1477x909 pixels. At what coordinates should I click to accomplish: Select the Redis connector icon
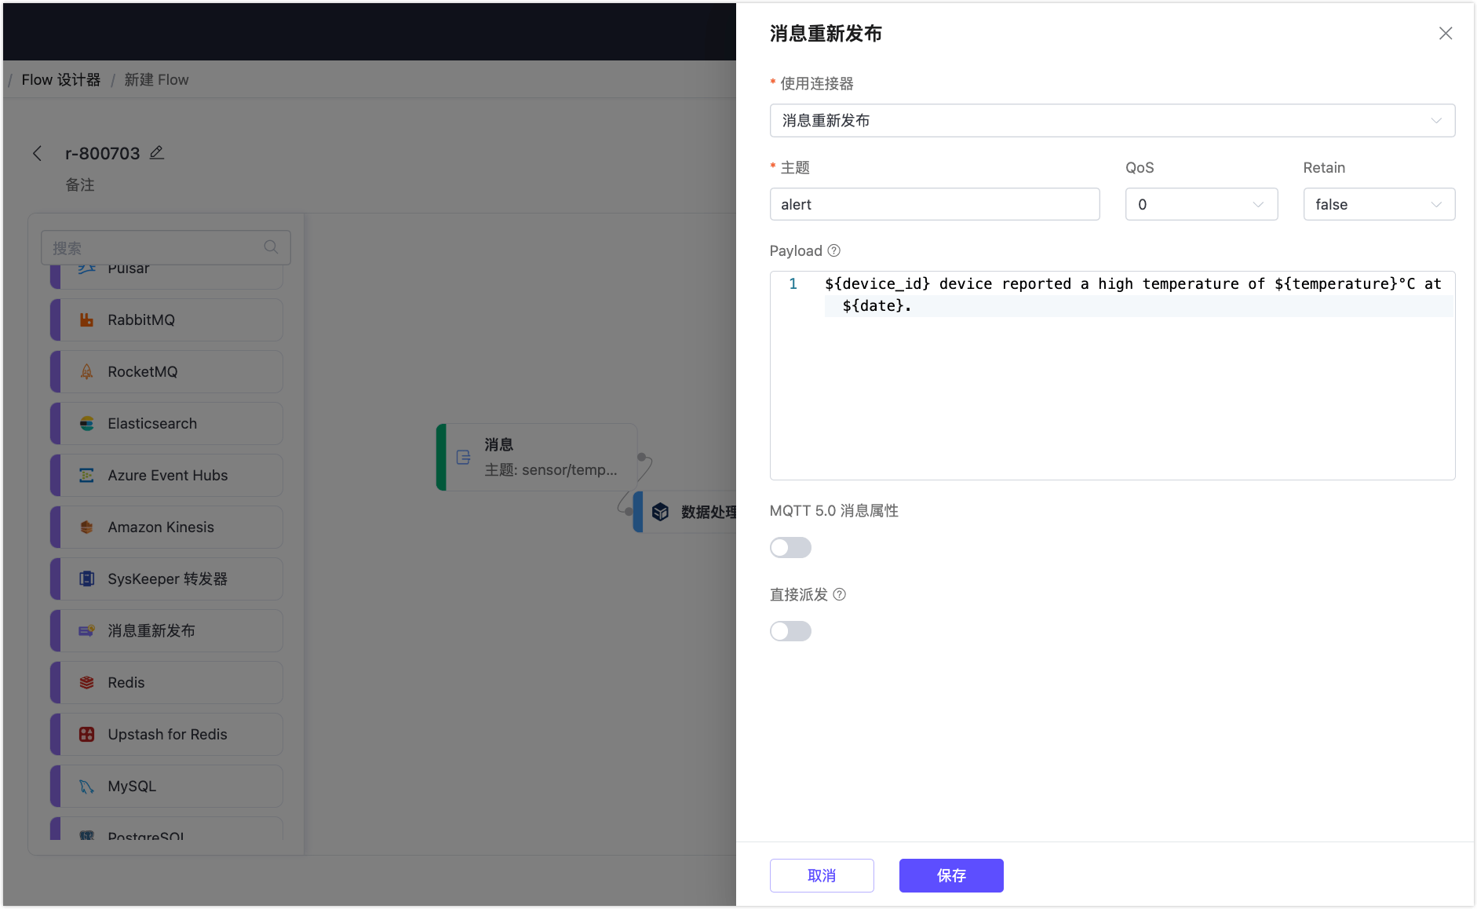pos(88,682)
